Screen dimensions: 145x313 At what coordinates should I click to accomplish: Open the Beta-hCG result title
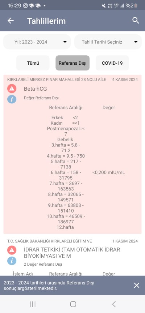tap(35, 89)
